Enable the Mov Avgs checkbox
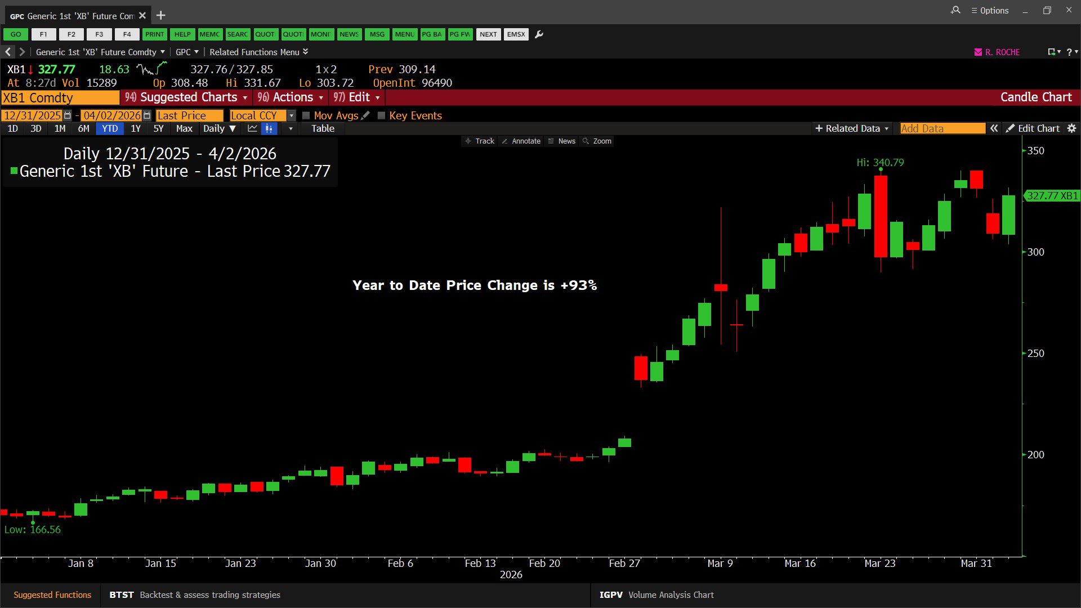The height and width of the screenshot is (608, 1081). [306, 115]
